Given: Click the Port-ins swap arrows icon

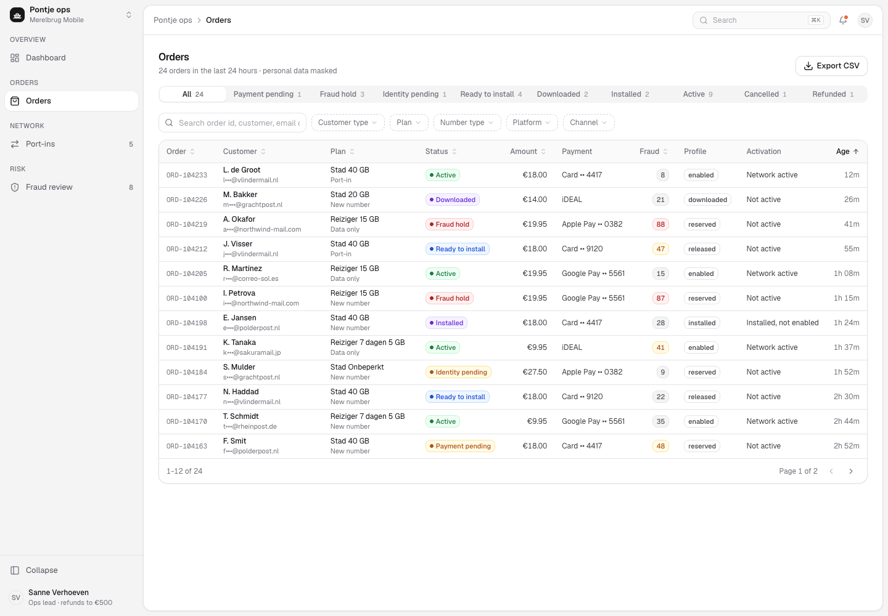Looking at the screenshot, I should point(15,144).
